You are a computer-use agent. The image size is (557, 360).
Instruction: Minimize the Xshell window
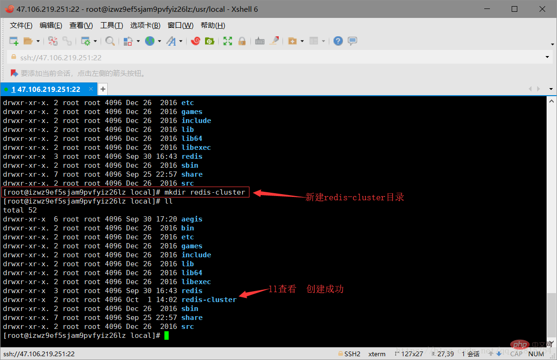tap(487, 9)
